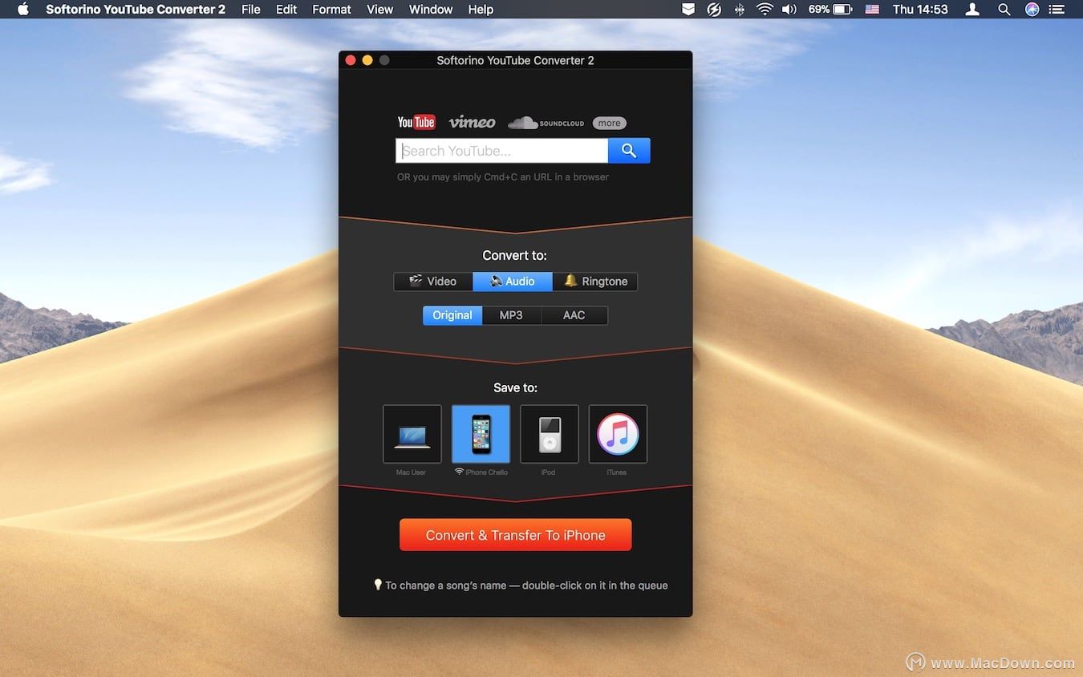1083x677 pixels.
Task: Minimize the converter window with yellow button
Action: [367, 60]
